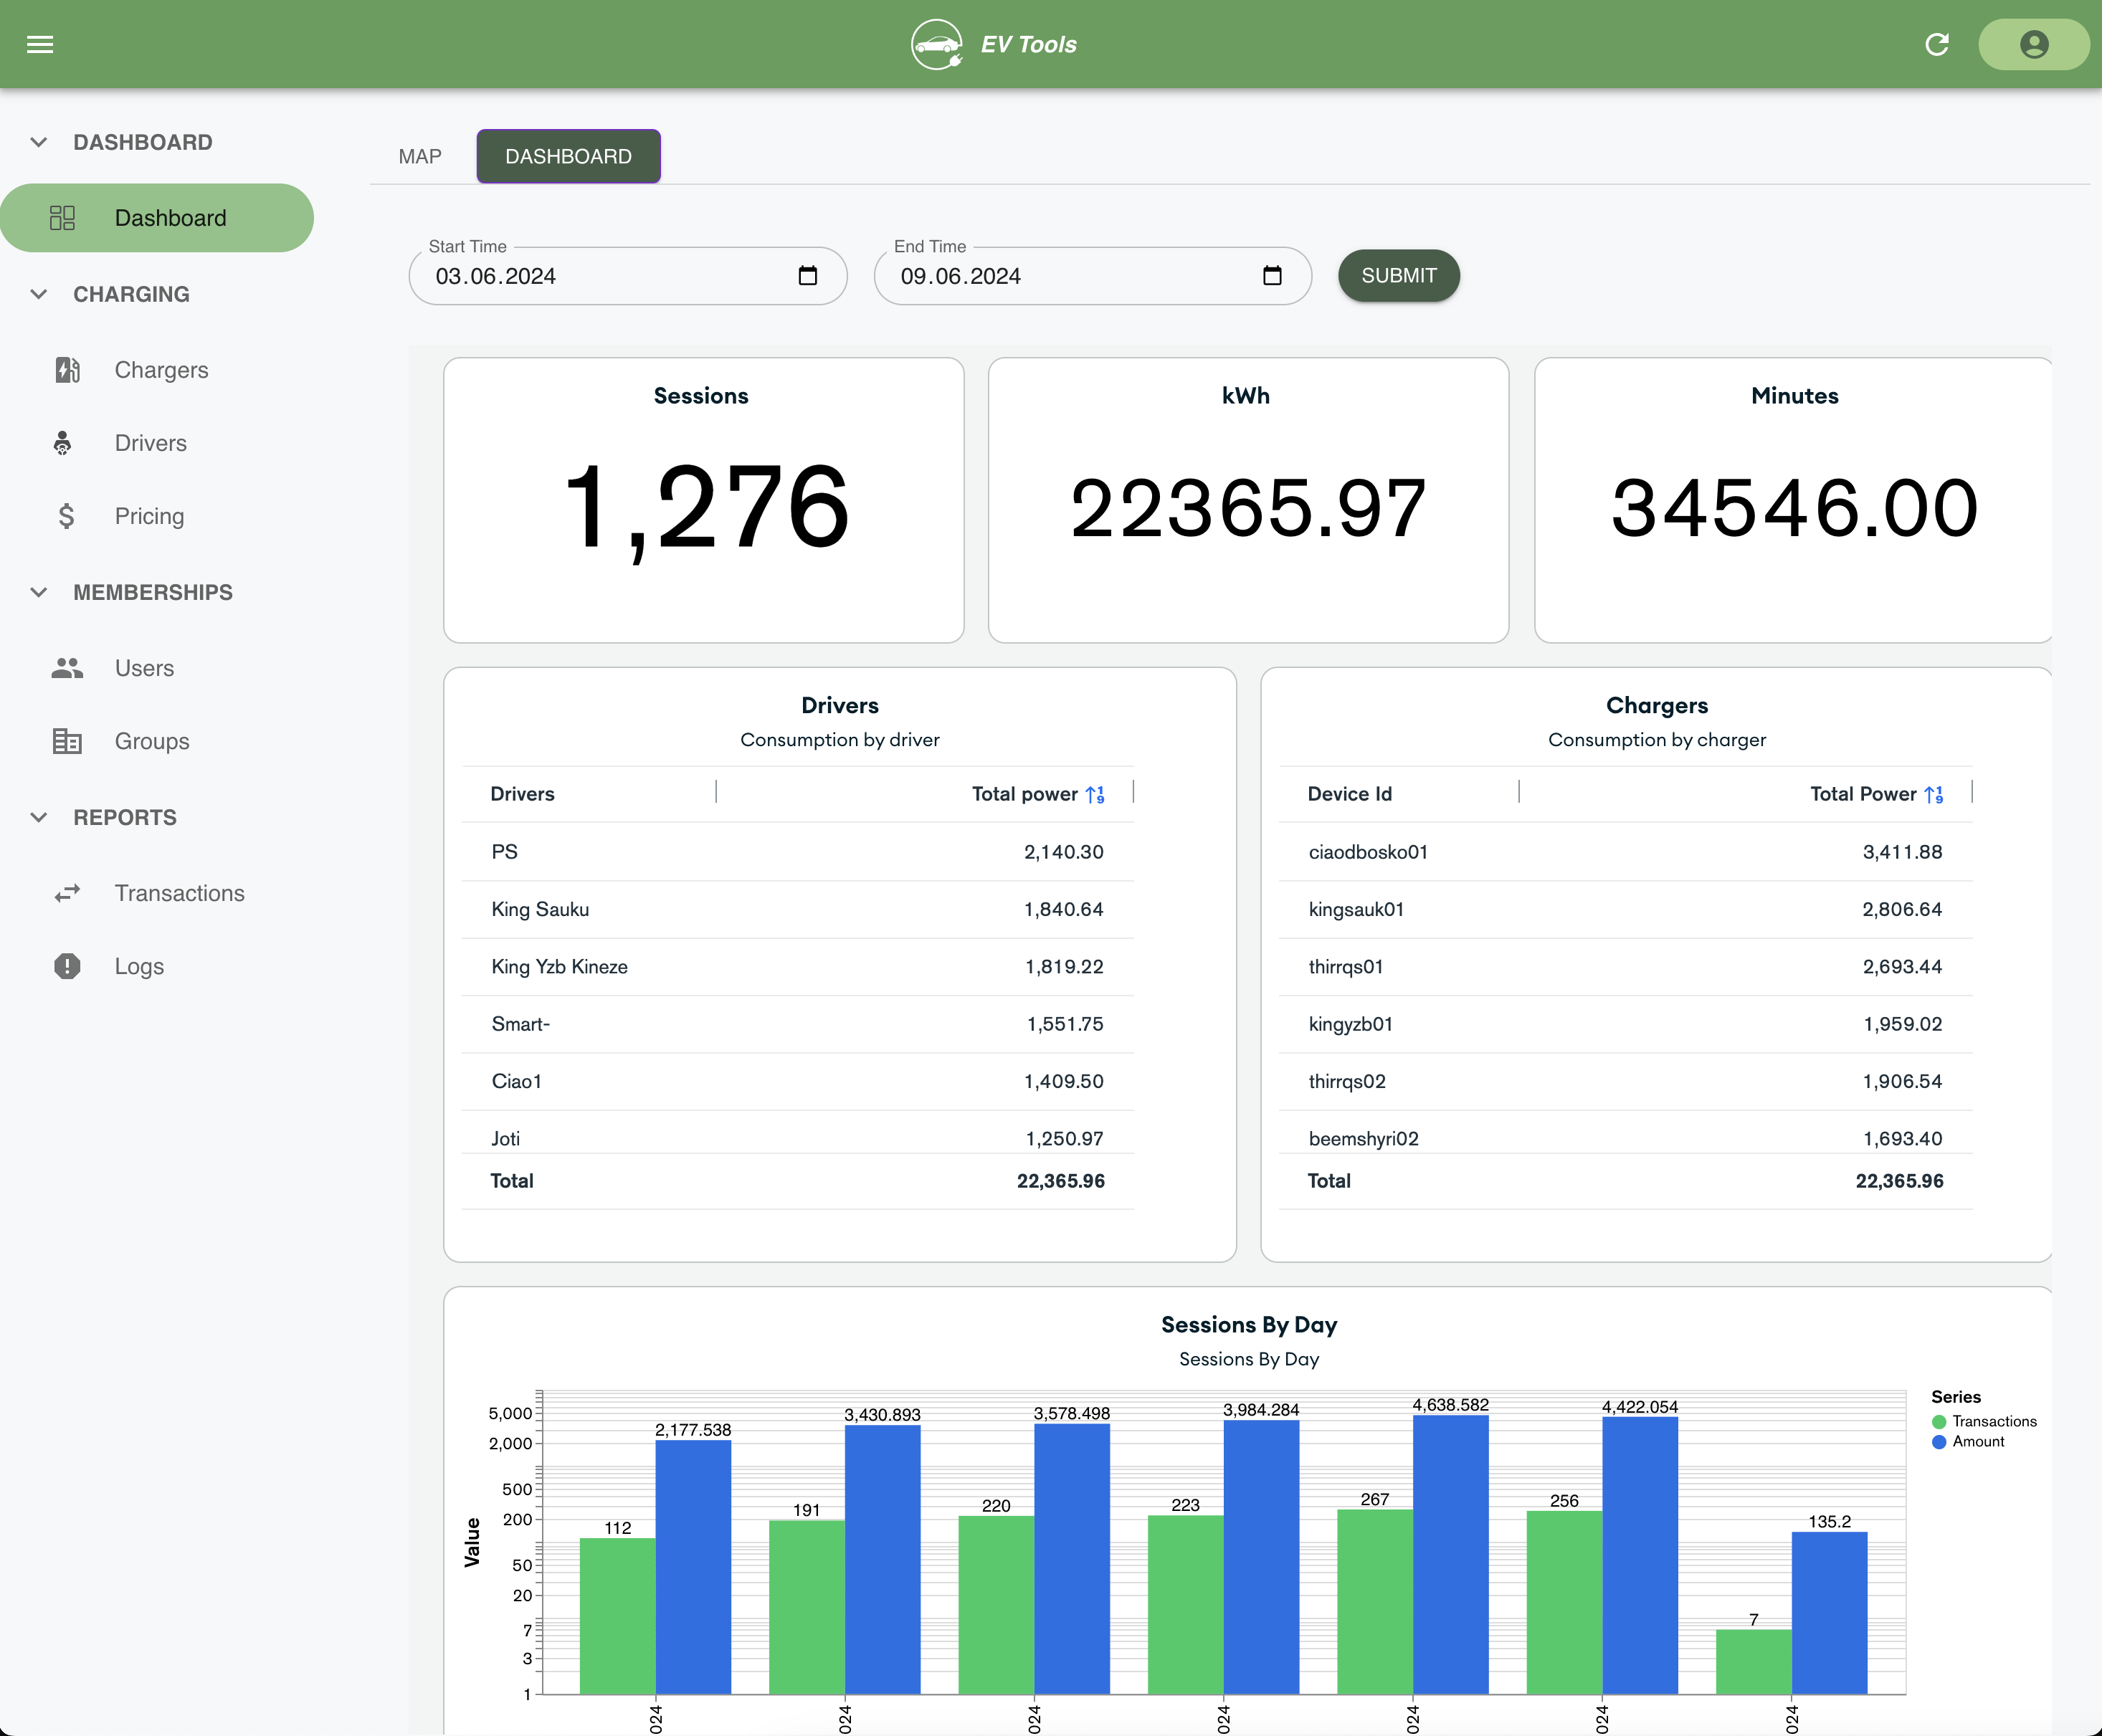Click the Amount blue legend swatch

pos(1939,1442)
